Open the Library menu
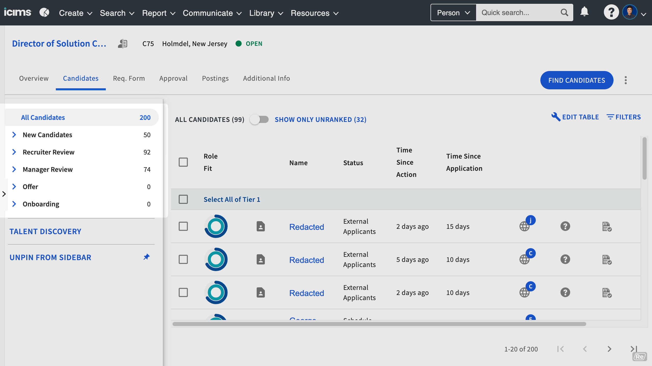652x366 pixels. 266,13
